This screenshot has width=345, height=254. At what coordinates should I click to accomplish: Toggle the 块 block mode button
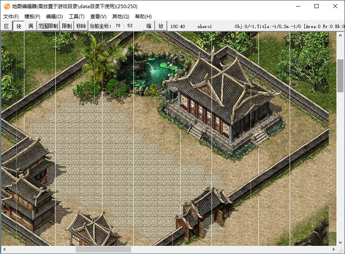(19, 26)
